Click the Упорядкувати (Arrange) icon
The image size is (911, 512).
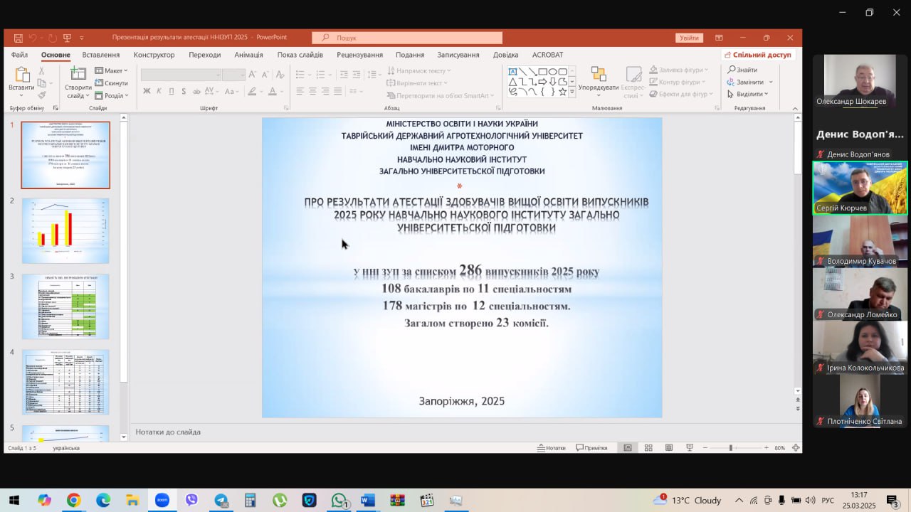click(x=598, y=77)
